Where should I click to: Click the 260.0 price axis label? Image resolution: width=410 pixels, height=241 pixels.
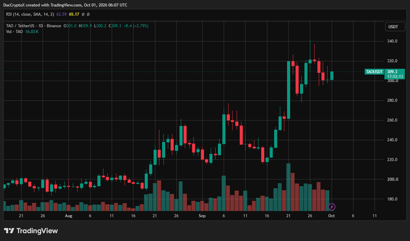click(x=393, y=120)
